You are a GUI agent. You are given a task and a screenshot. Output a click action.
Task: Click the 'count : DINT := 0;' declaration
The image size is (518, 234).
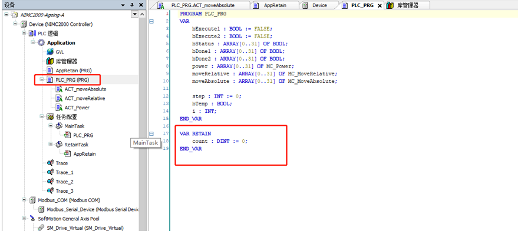coord(220,141)
